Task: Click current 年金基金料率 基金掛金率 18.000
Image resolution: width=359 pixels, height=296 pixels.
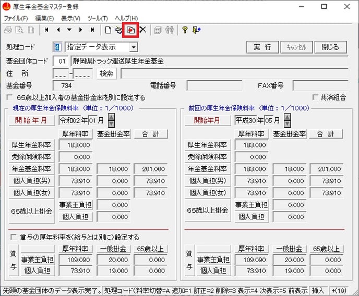Action: coord(114,169)
